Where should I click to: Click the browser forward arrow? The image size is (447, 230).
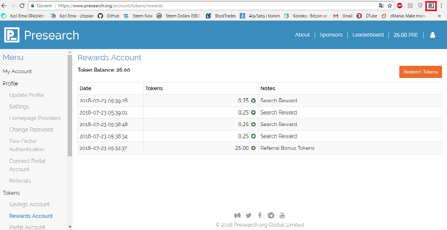[x=13, y=6]
